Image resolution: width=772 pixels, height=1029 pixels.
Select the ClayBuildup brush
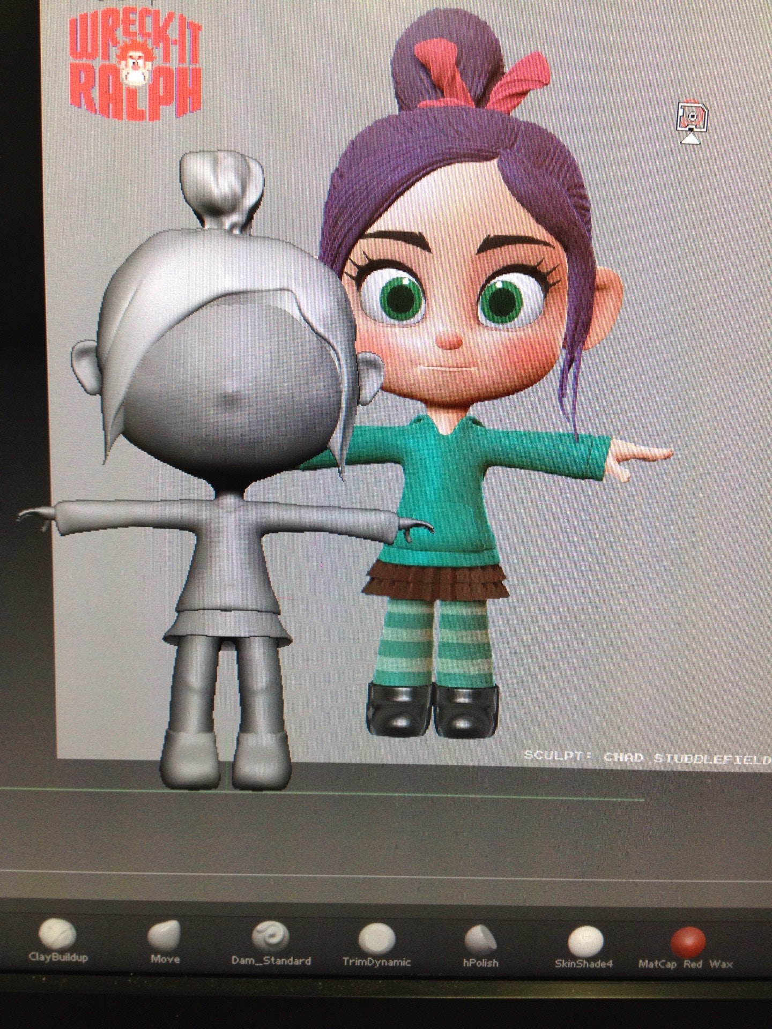coord(57,940)
